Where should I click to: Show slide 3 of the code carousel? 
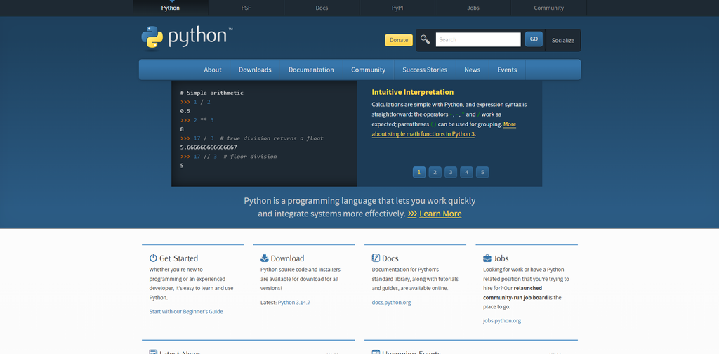point(451,172)
